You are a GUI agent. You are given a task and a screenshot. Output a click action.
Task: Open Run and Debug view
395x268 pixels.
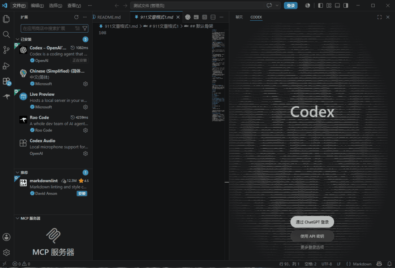tap(6, 66)
